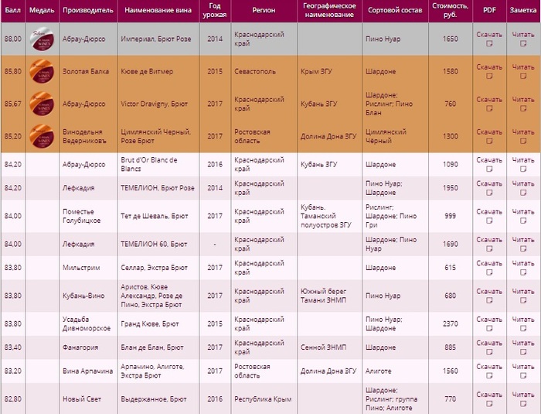Click the medal for Винодельня Ведерниковъ
Viewport: 541px width, 414px height.
click(40, 136)
